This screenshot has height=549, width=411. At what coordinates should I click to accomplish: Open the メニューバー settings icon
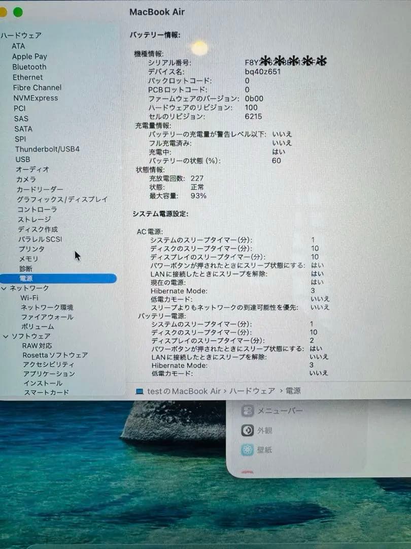coord(248,410)
